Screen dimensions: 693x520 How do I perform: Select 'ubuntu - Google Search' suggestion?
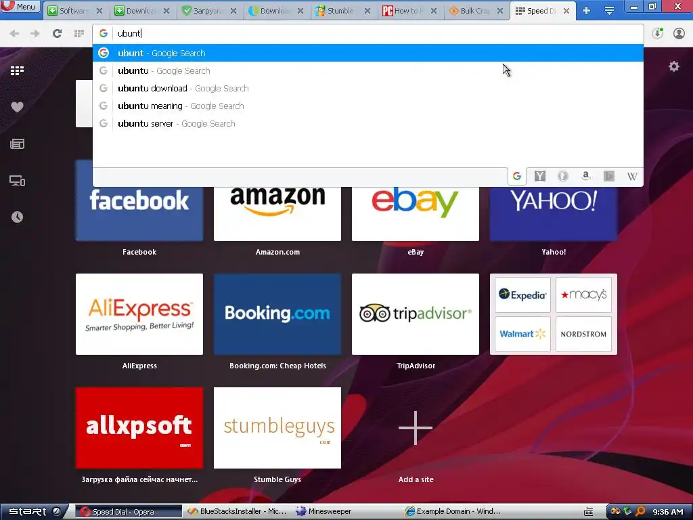click(x=367, y=70)
